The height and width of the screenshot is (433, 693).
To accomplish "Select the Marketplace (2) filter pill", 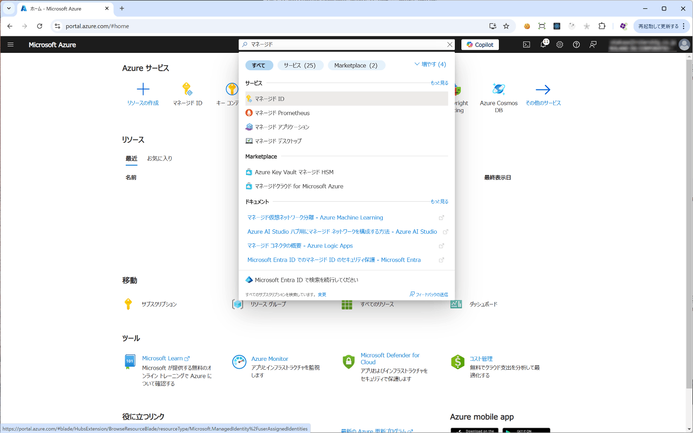I will (x=356, y=65).
